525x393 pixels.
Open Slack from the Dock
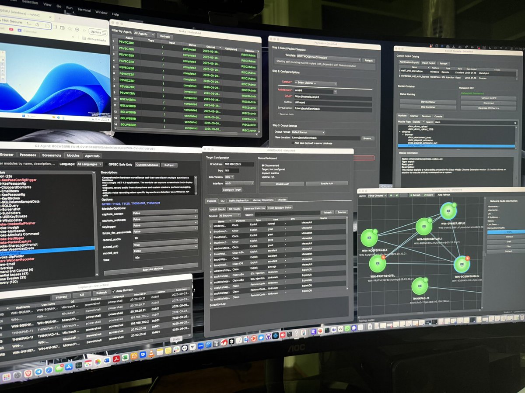[x=176, y=349]
